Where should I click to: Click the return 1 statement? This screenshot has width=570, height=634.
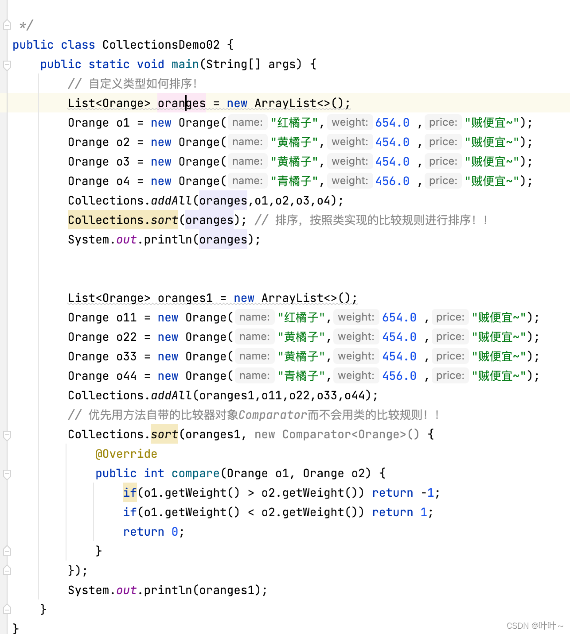pyautogui.click(x=402, y=512)
